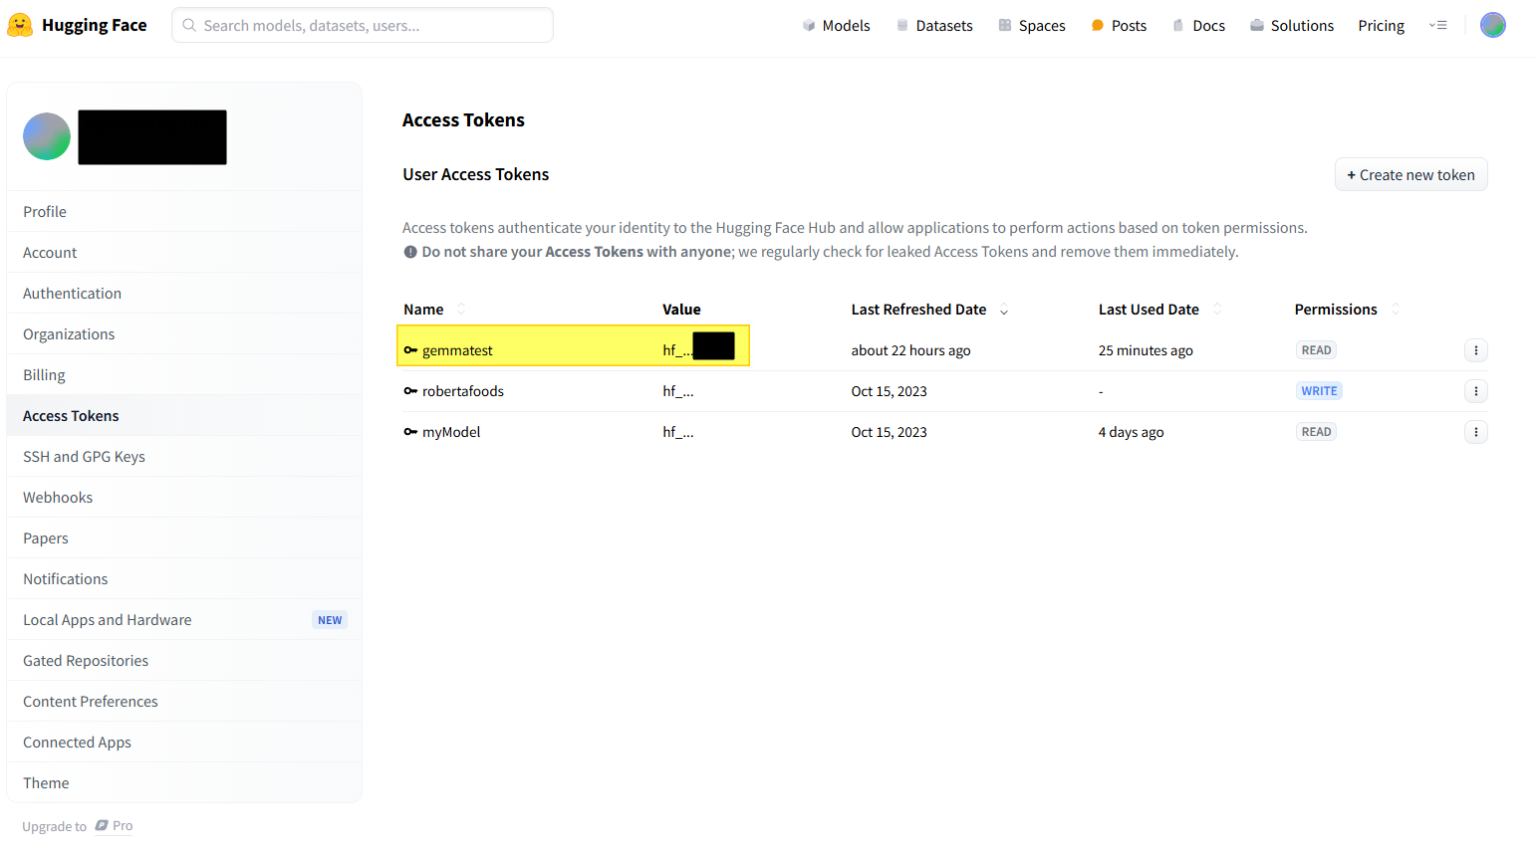This screenshot has width=1537, height=854.
Task: Sort tokens by Name column arrows
Action: (460, 310)
